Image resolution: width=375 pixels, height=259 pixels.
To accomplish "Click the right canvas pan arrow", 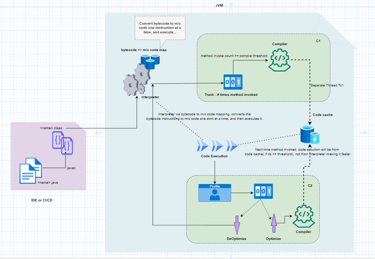I will pos(362,132).
